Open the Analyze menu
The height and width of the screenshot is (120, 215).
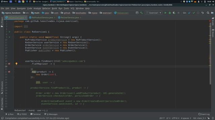coord(37,8)
